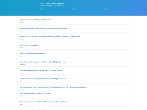This screenshot has width=147, height=110.
Task: Click source tag under Crapshoot headline
Action: (21, 22)
